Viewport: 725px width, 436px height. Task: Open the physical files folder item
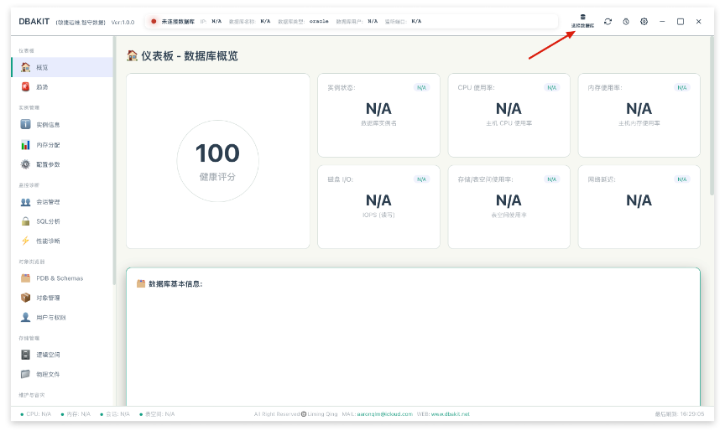(x=62, y=374)
